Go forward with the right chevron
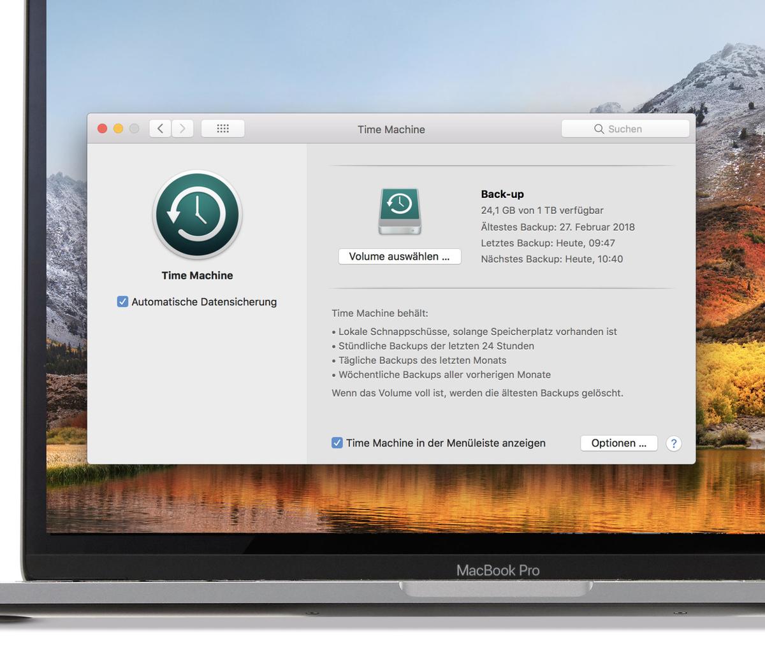 pos(182,129)
